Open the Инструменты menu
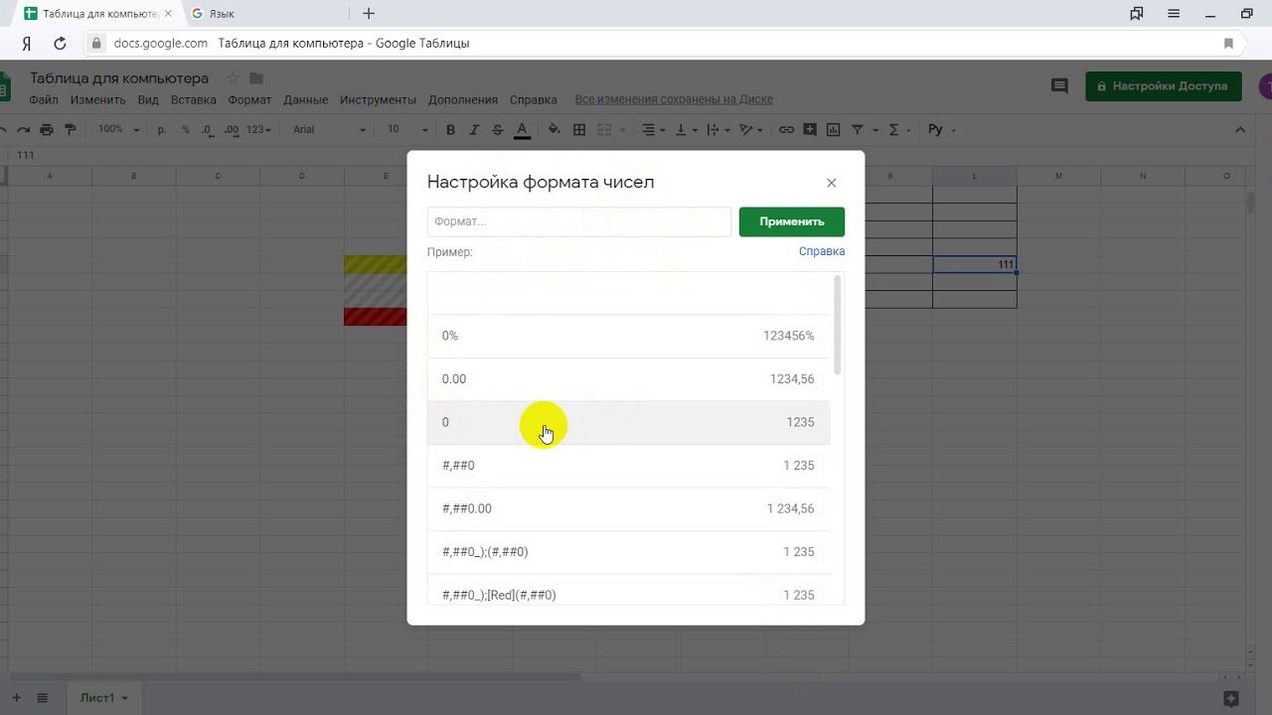Image resolution: width=1272 pixels, height=715 pixels. pyautogui.click(x=378, y=99)
